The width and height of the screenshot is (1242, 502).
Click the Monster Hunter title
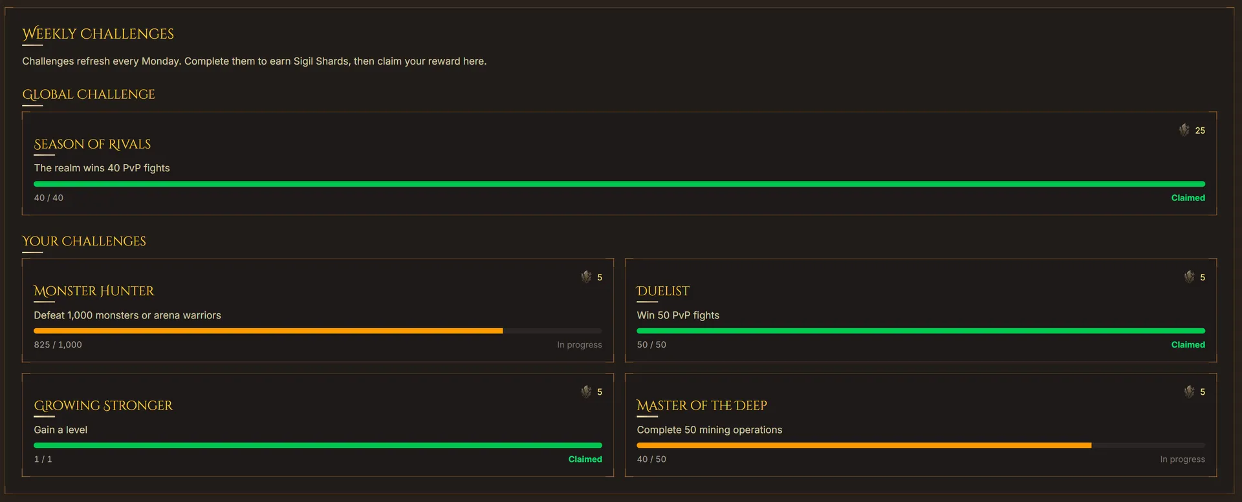coord(94,291)
